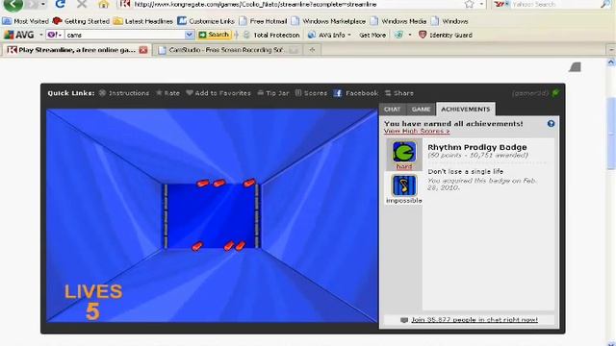Switch to the CHAT panel tab
616x346 pixels.
(392, 109)
